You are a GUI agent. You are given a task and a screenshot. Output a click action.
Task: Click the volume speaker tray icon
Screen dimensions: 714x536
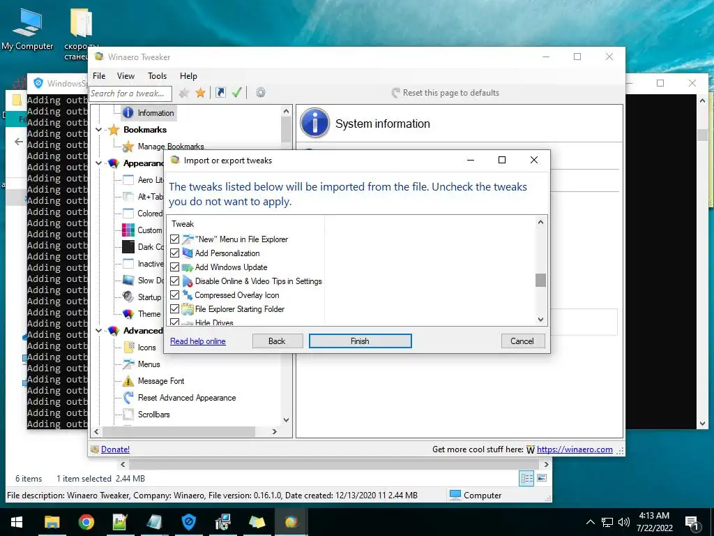[x=624, y=522]
